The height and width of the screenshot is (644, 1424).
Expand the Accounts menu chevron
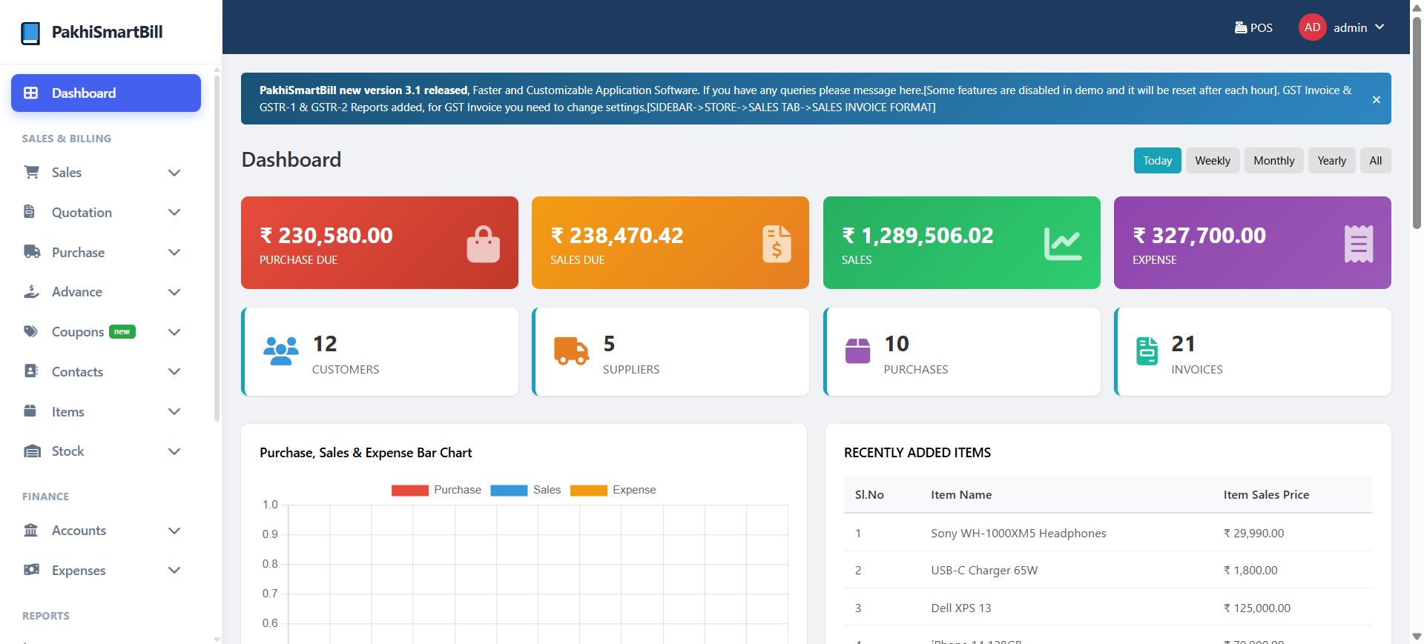click(x=174, y=531)
